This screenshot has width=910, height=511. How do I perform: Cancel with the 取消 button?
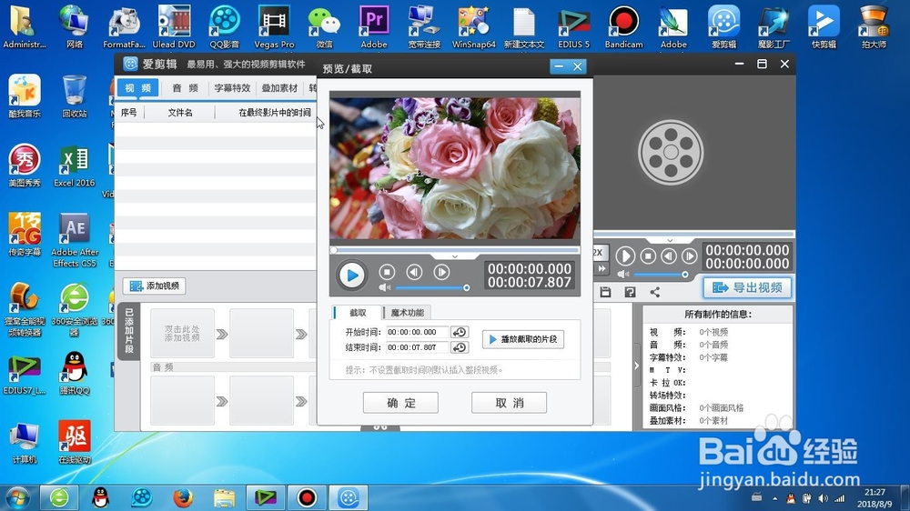509,403
